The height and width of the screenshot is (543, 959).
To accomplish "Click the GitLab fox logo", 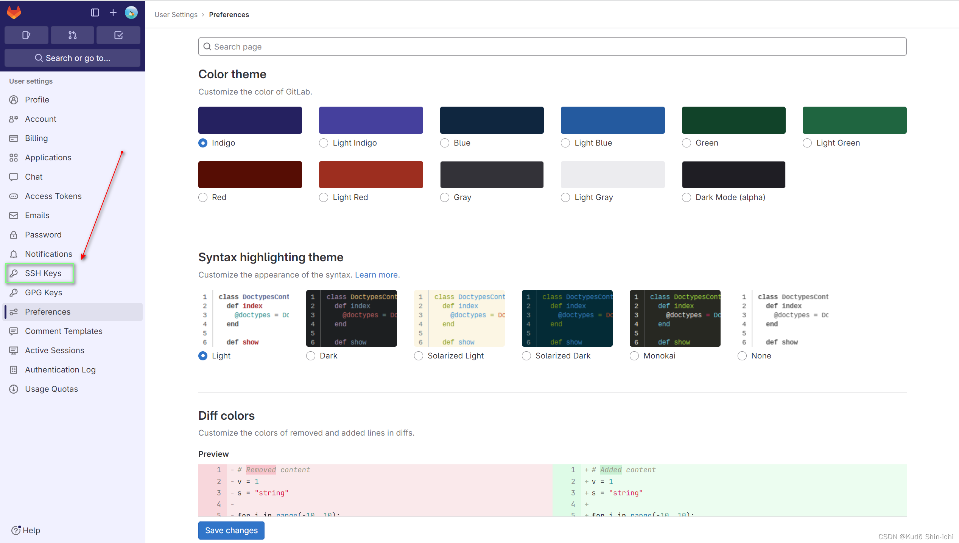I will pyautogui.click(x=14, y=12).
